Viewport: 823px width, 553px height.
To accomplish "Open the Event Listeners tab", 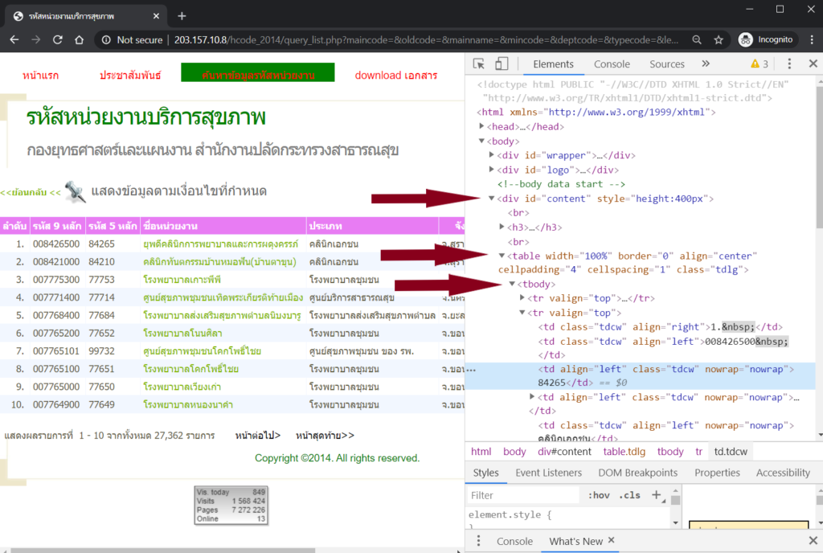I will click(548, 473).
